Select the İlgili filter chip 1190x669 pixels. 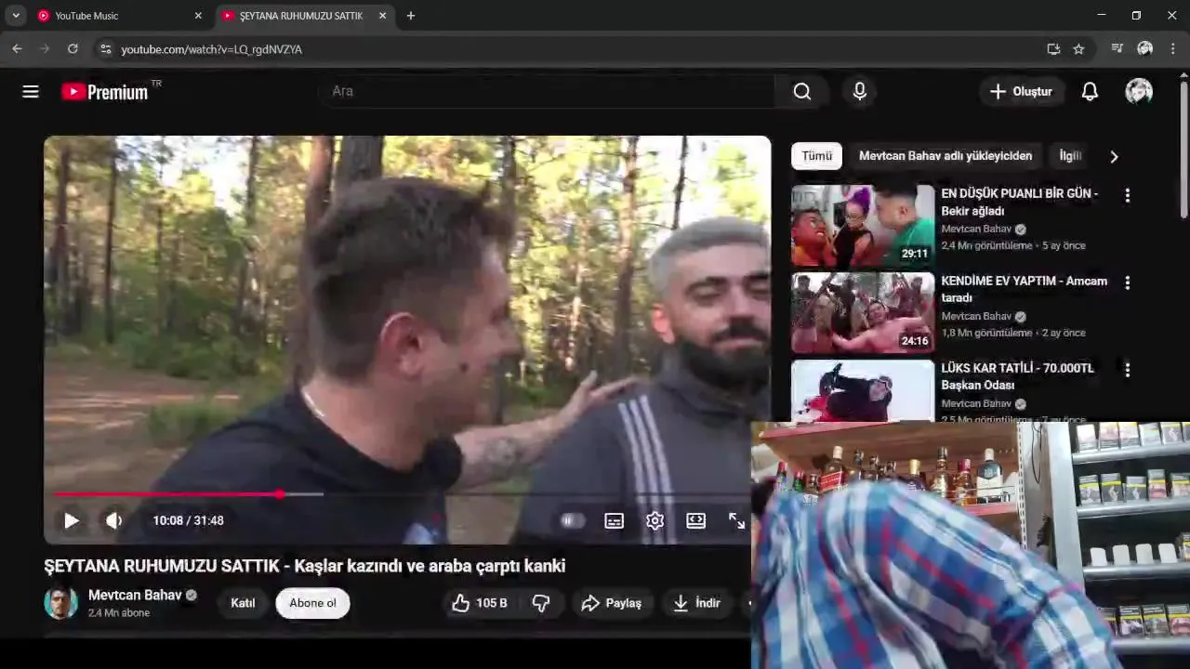coord(1070,156)
